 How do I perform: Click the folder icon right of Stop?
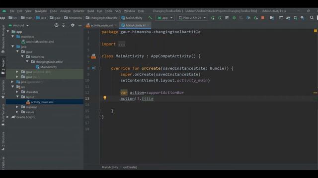coord(272,18)
